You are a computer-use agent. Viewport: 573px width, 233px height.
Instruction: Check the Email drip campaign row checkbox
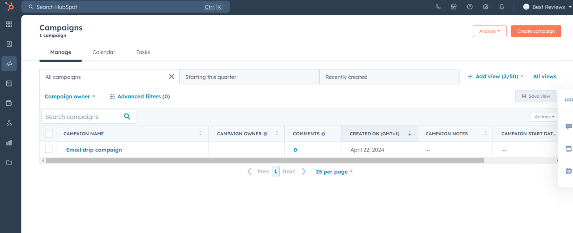pos(49,150)
